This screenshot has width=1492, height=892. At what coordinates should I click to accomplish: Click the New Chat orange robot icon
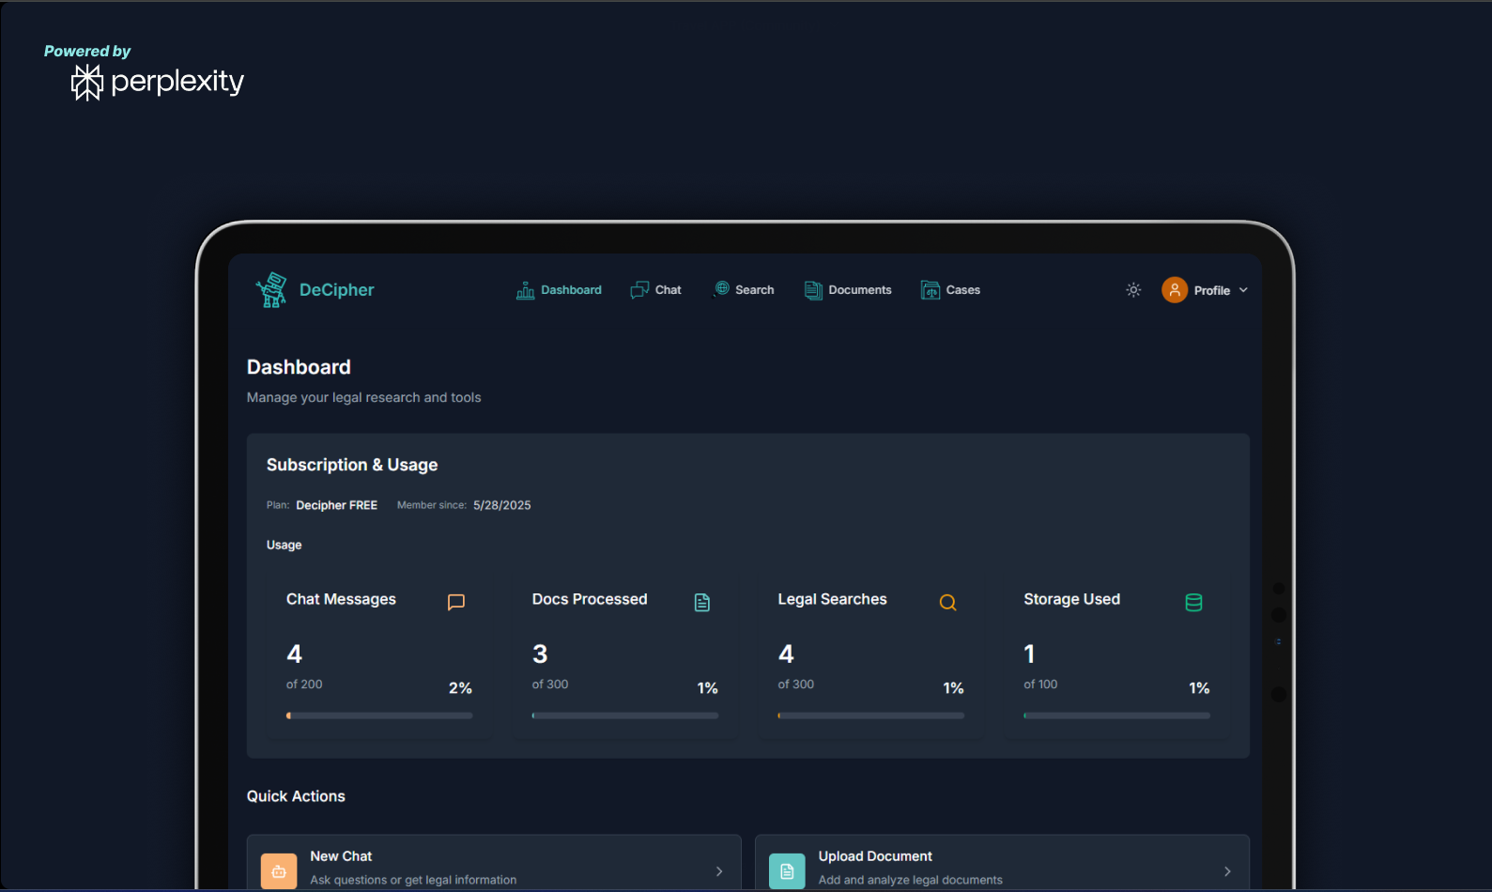click(279, 871)
